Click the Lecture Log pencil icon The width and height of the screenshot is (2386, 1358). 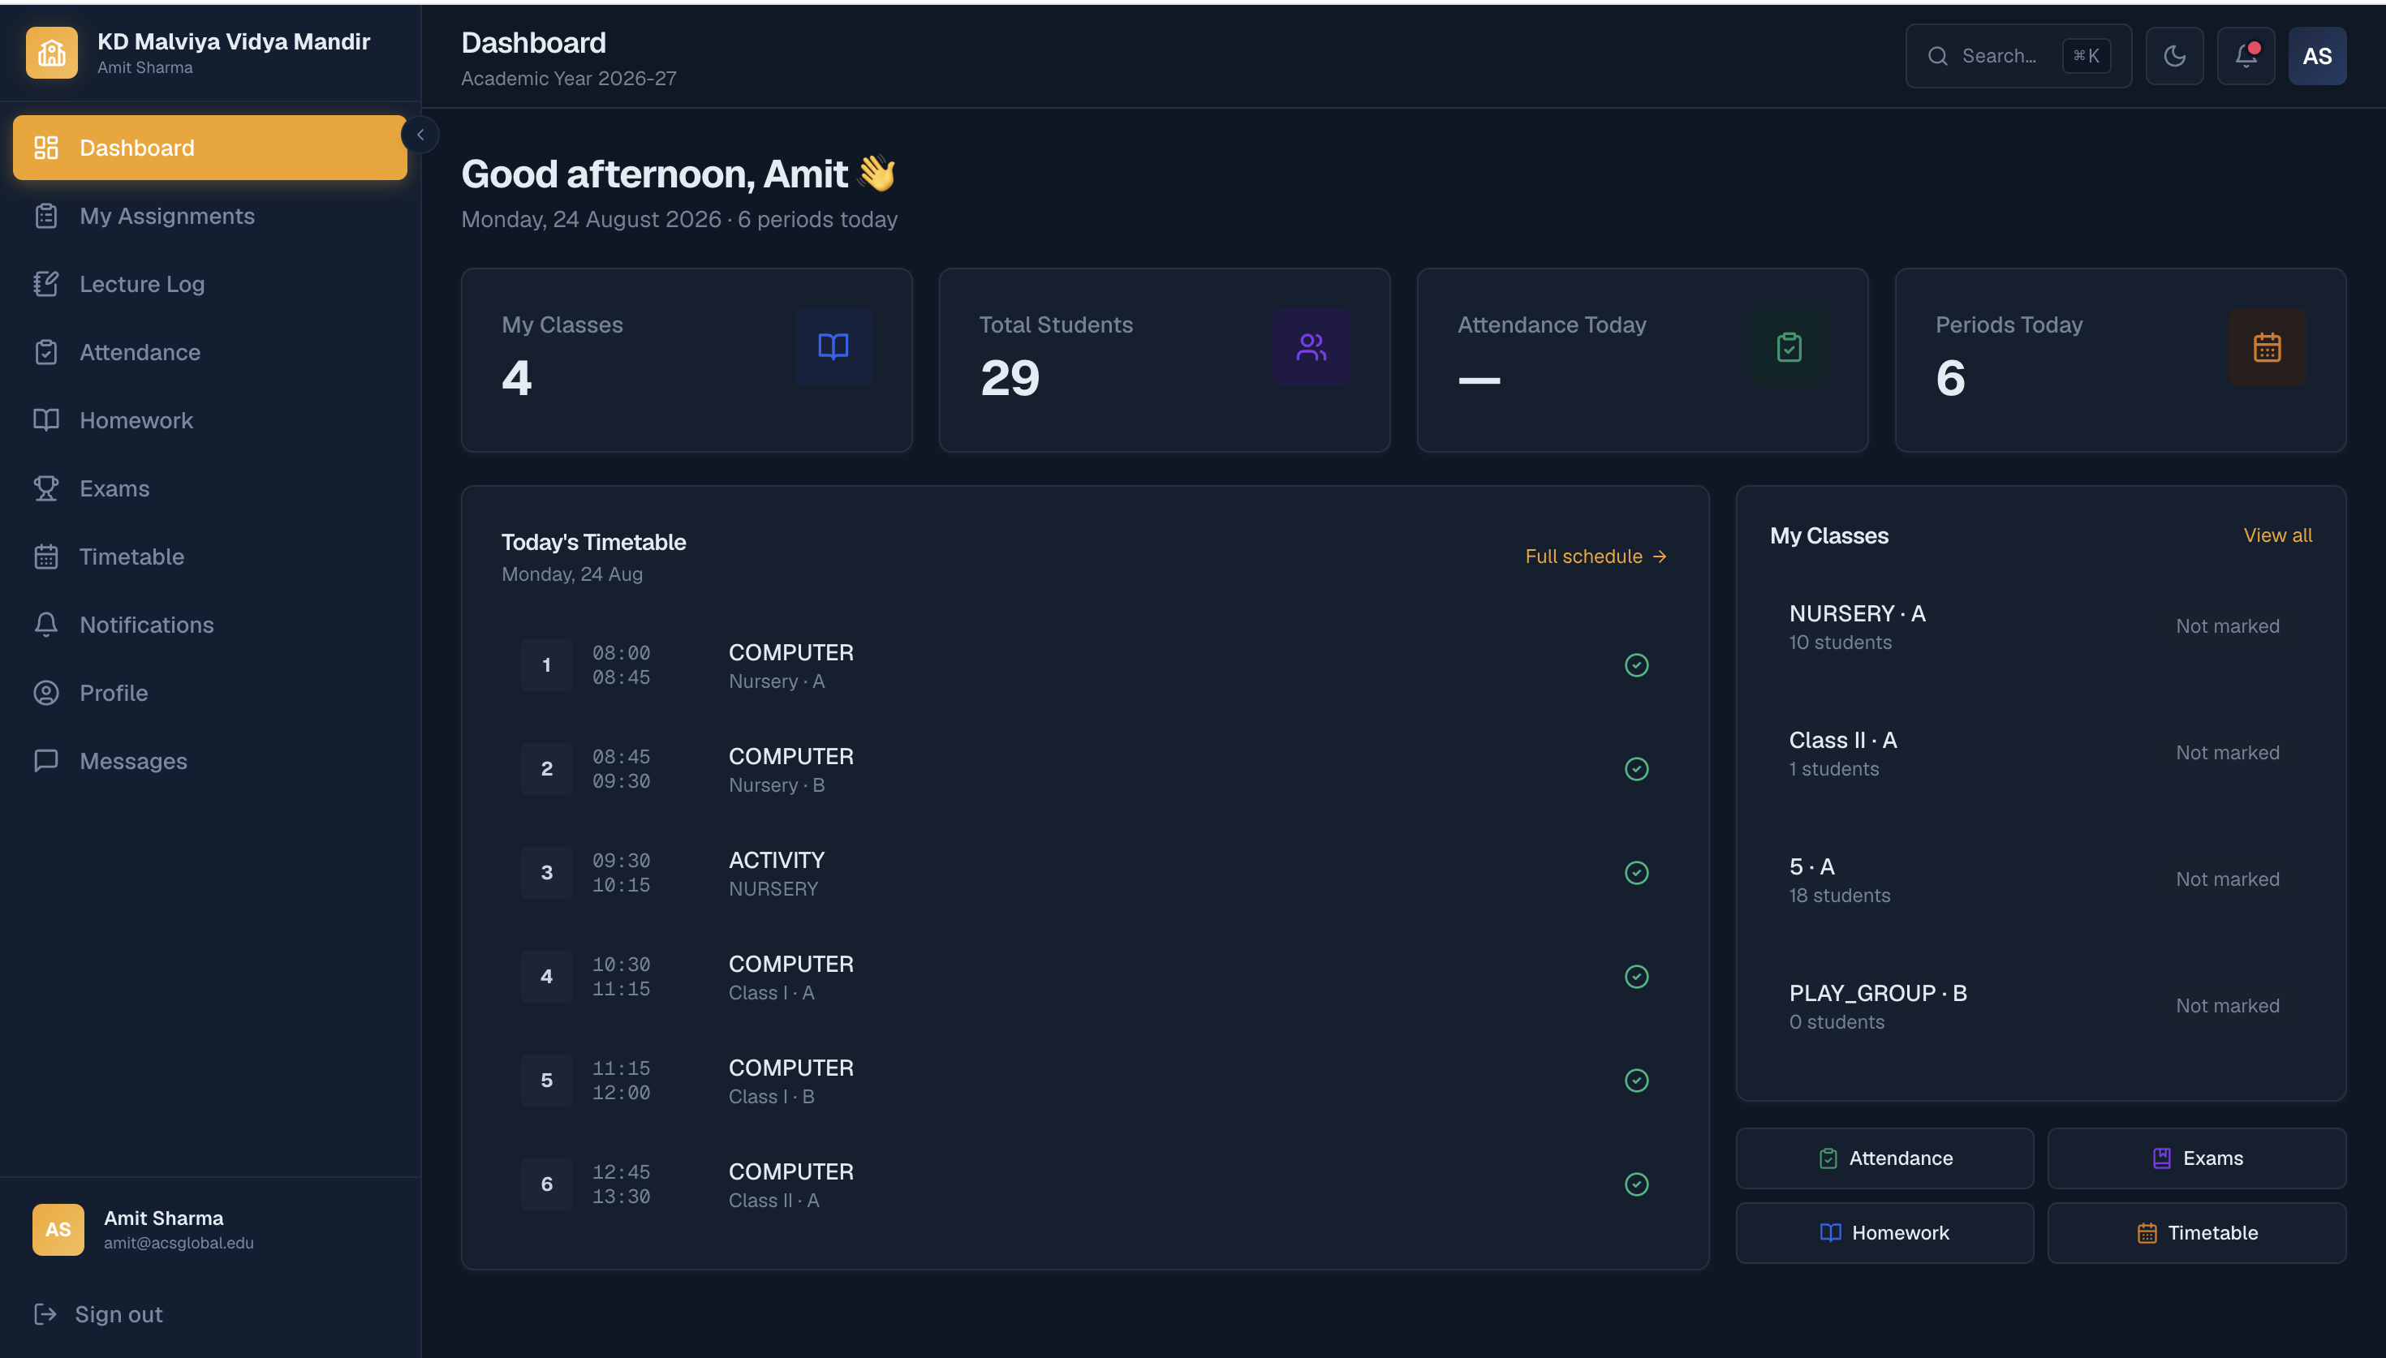(x=45, y=284)
